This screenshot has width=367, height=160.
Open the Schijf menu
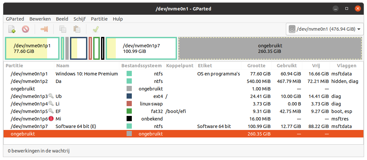tap(79, 19)
